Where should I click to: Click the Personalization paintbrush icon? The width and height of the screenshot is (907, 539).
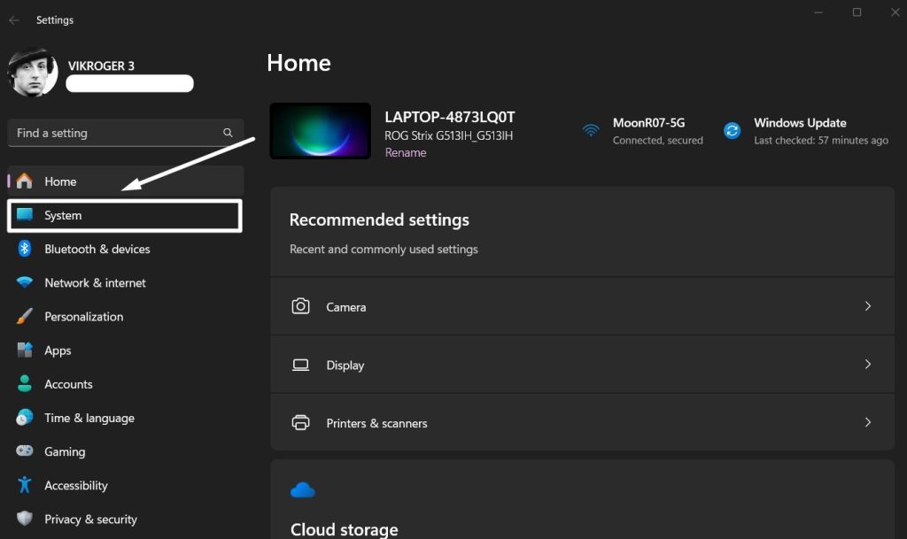click(x=25, y=316)
